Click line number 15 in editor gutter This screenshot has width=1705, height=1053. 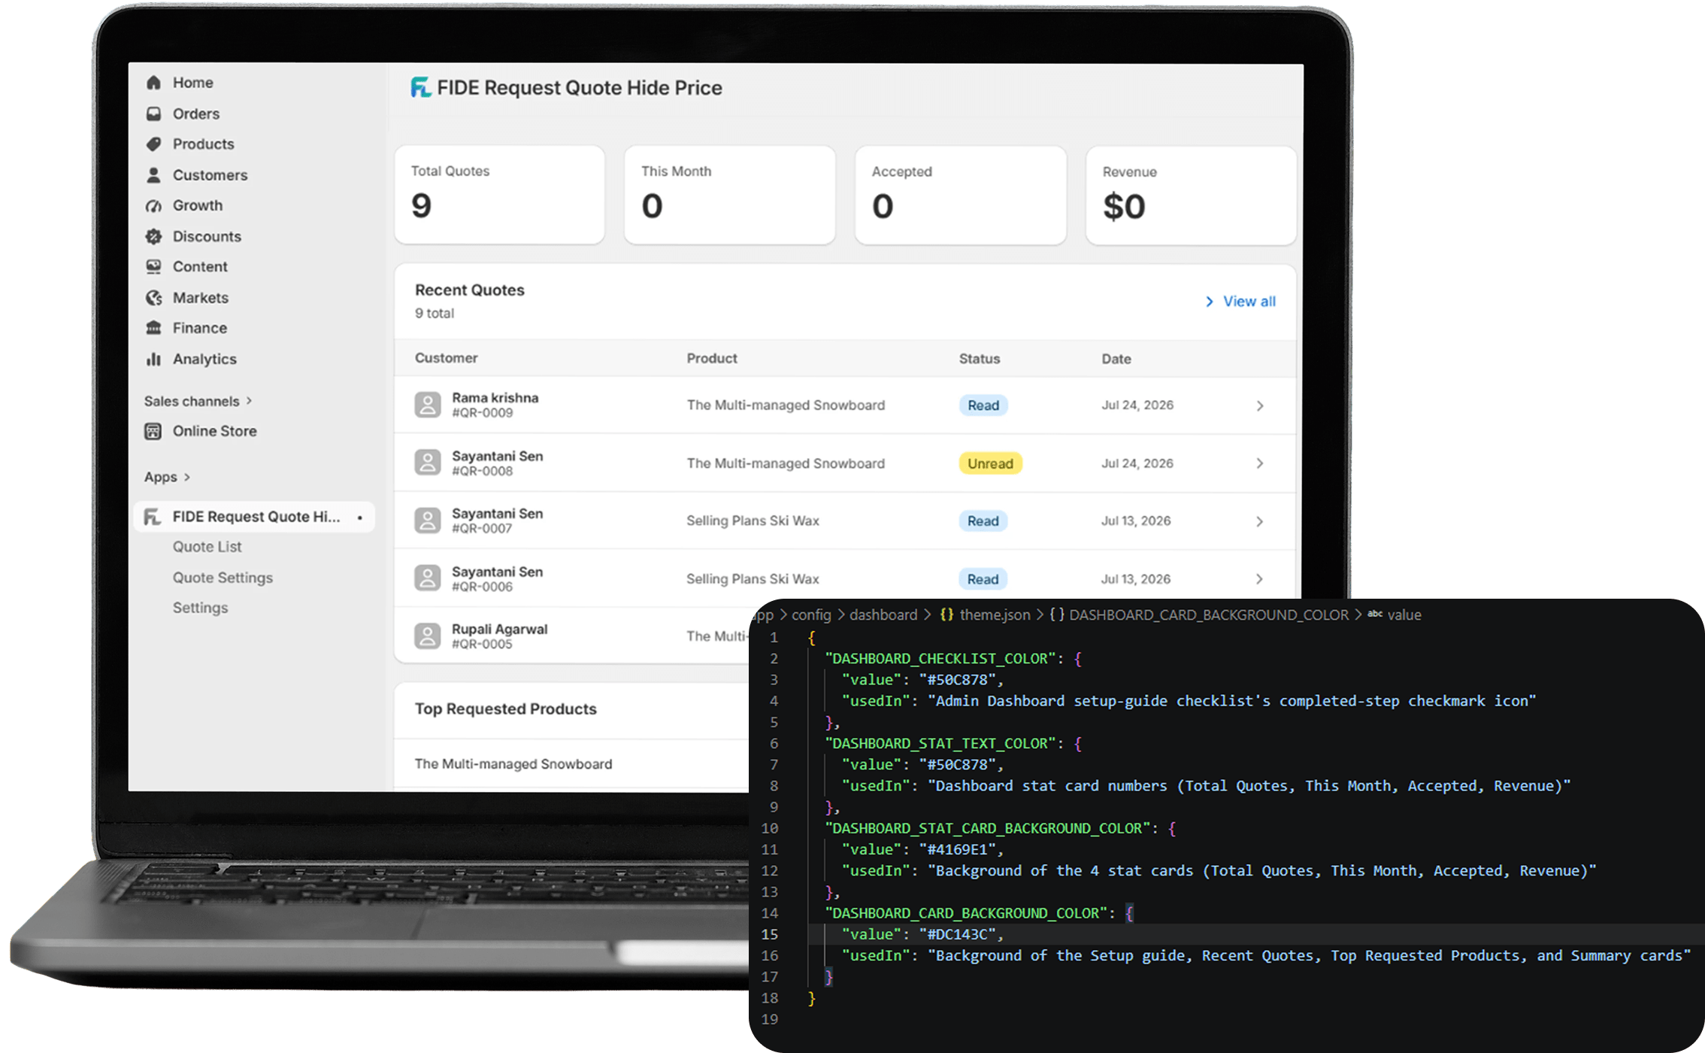coord(770,934)
